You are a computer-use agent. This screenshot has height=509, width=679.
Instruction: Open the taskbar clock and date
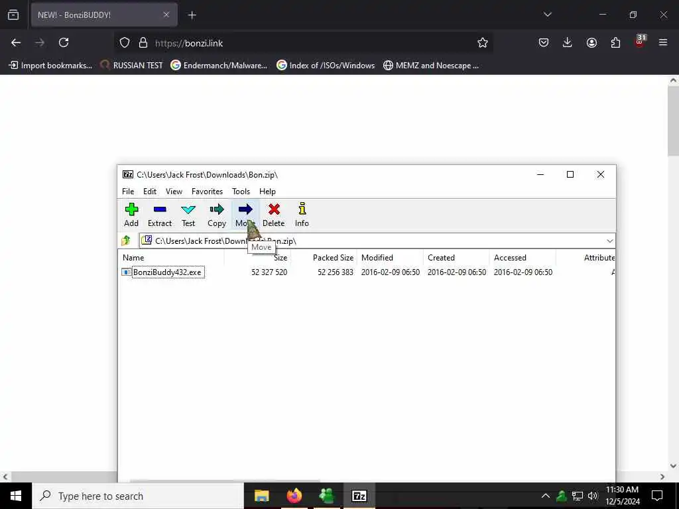click(x=622, y=496)
